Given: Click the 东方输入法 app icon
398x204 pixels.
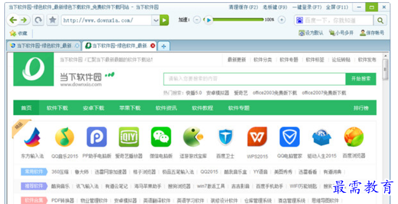Looking at the screenshot, I should [32, 137].
